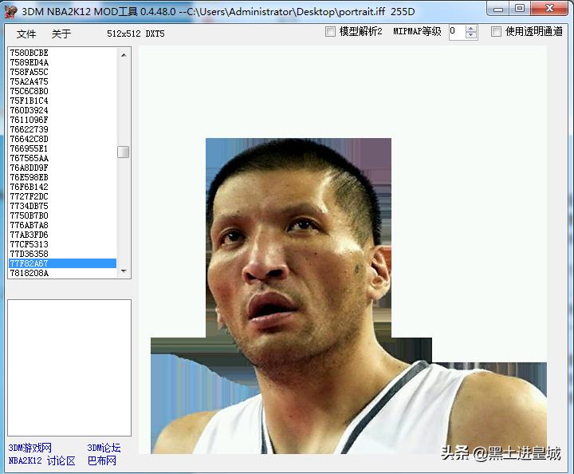The height and width of the screenshot is (474, 574).
Task: Enable the 模型解析2 checkbox
Action: (330, 32)
